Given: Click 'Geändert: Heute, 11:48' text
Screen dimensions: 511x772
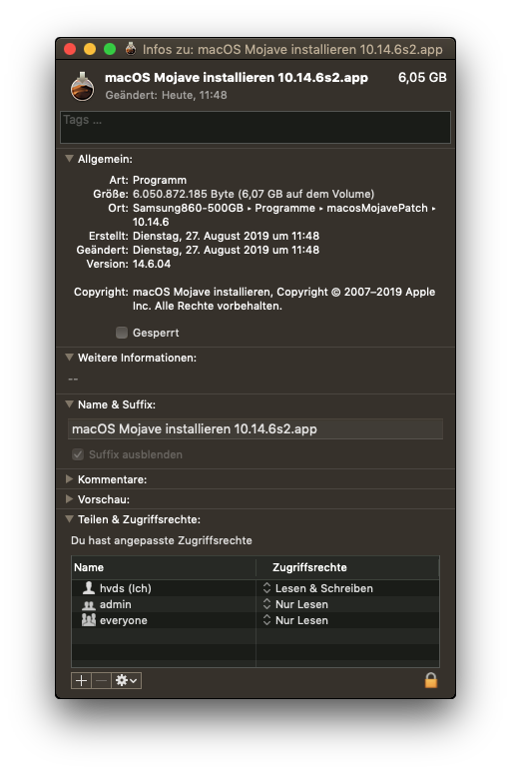Looking at the screenshot, I should (x=166, y=95).
